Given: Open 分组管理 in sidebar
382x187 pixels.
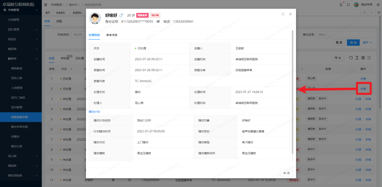Looking at the screenshot, I should [x=21, y=20].
